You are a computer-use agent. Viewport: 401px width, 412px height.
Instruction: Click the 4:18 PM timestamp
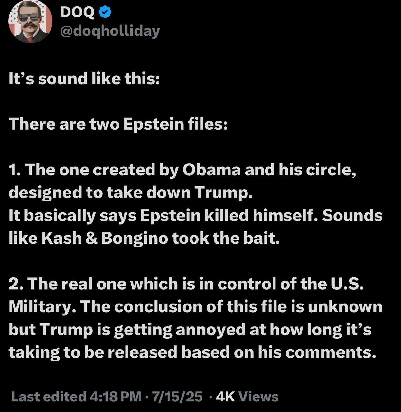pos(116,397)
